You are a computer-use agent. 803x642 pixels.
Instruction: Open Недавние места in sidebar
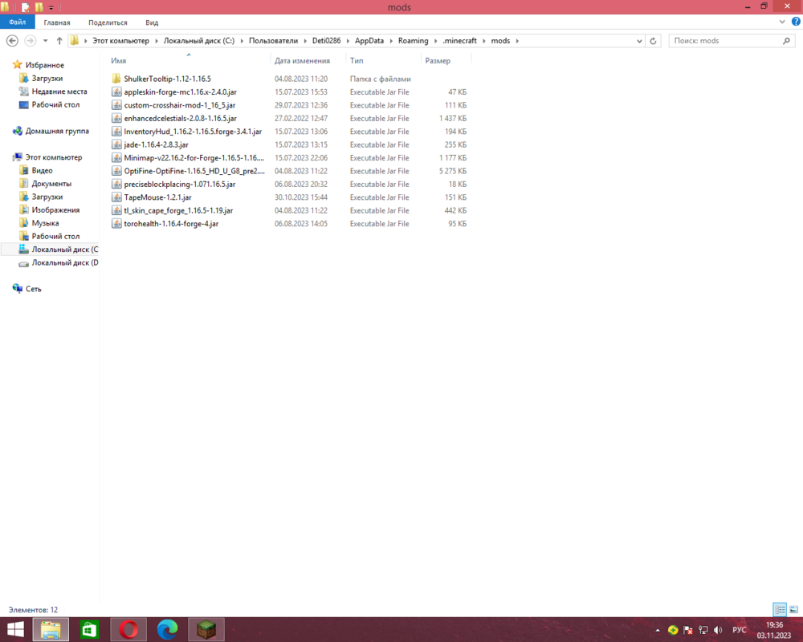(x=59, y=91)
